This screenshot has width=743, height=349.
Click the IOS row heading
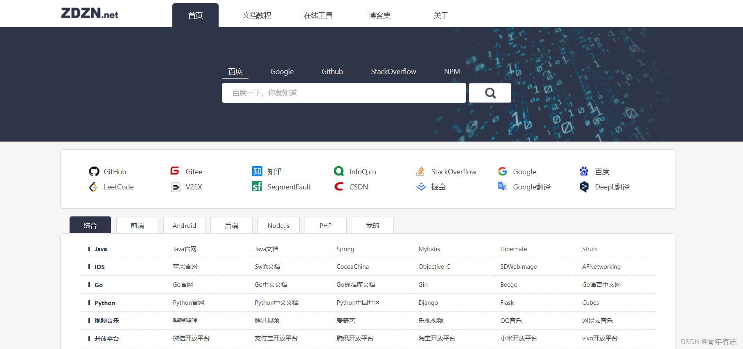[x=99, y=267]
